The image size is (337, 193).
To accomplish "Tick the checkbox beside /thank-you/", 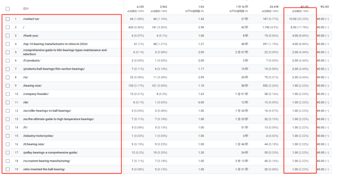I will coord(8,36).
